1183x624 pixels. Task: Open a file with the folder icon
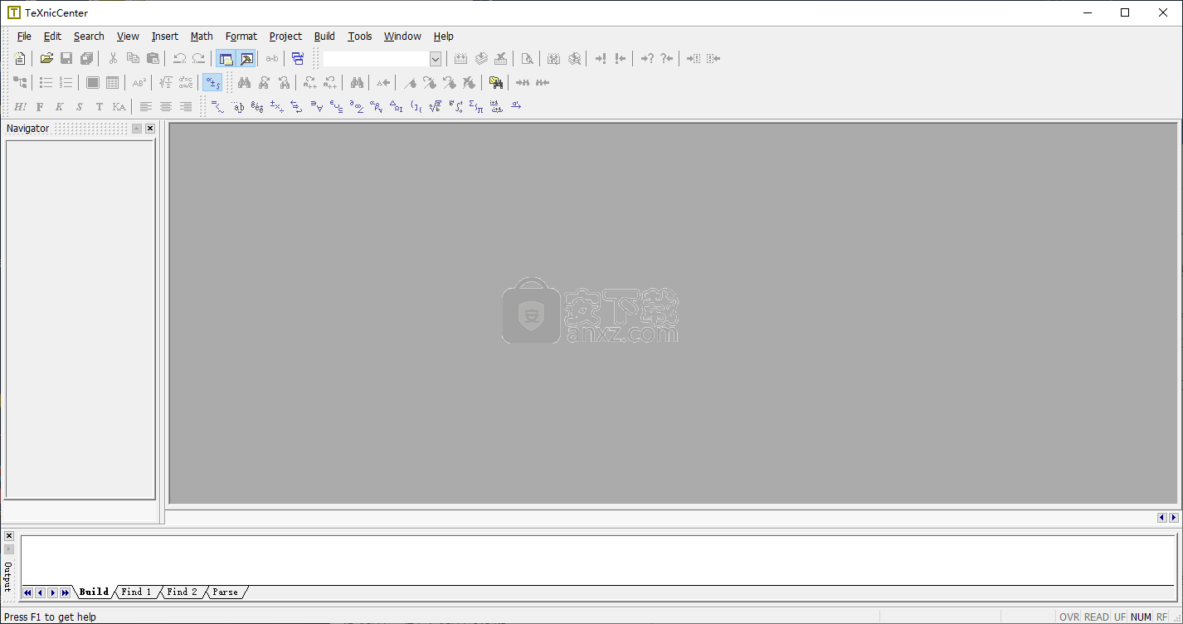[x=47, y=59]
